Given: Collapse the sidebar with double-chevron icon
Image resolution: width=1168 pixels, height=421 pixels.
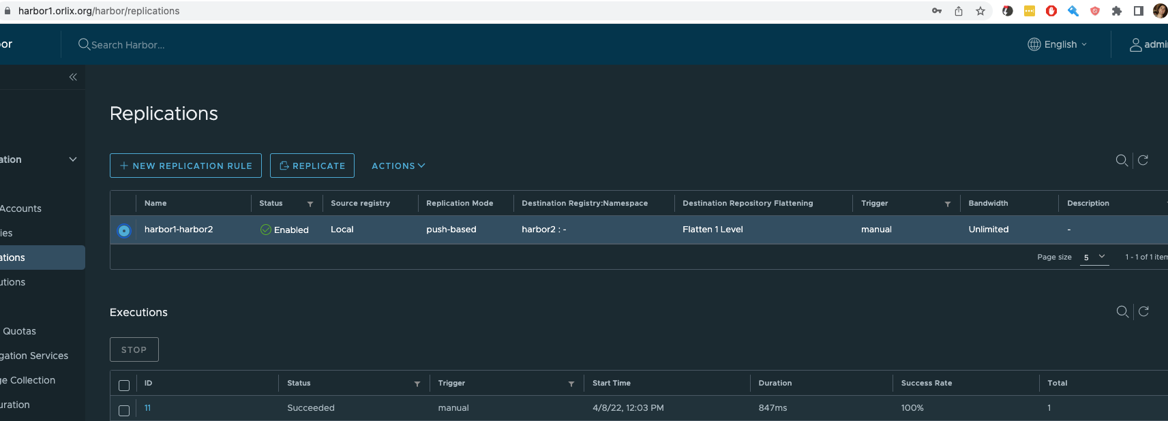Looking at the screenshot, I should click(73, 77).
